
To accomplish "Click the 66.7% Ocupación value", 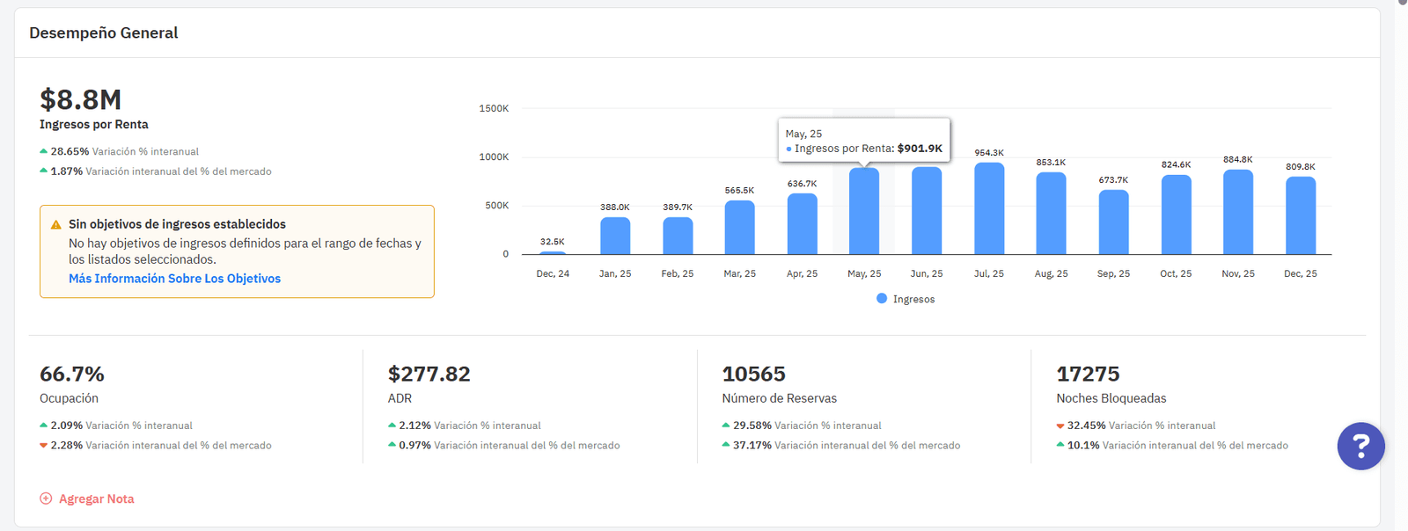I will click(72, 374).
